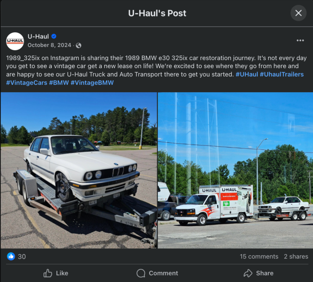Follow the #VintageBMW hashtag
This screenshot has width=313, height=282.
point(92,83)
